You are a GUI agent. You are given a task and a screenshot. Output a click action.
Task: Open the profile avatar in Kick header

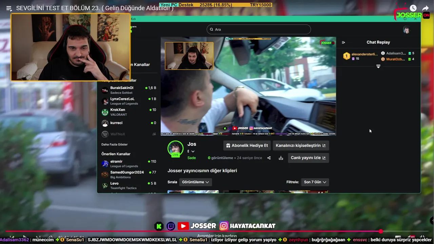coord(406,30)
